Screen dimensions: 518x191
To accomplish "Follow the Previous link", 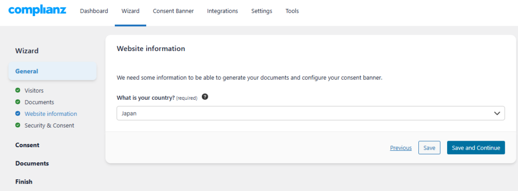I will point(401,148).
